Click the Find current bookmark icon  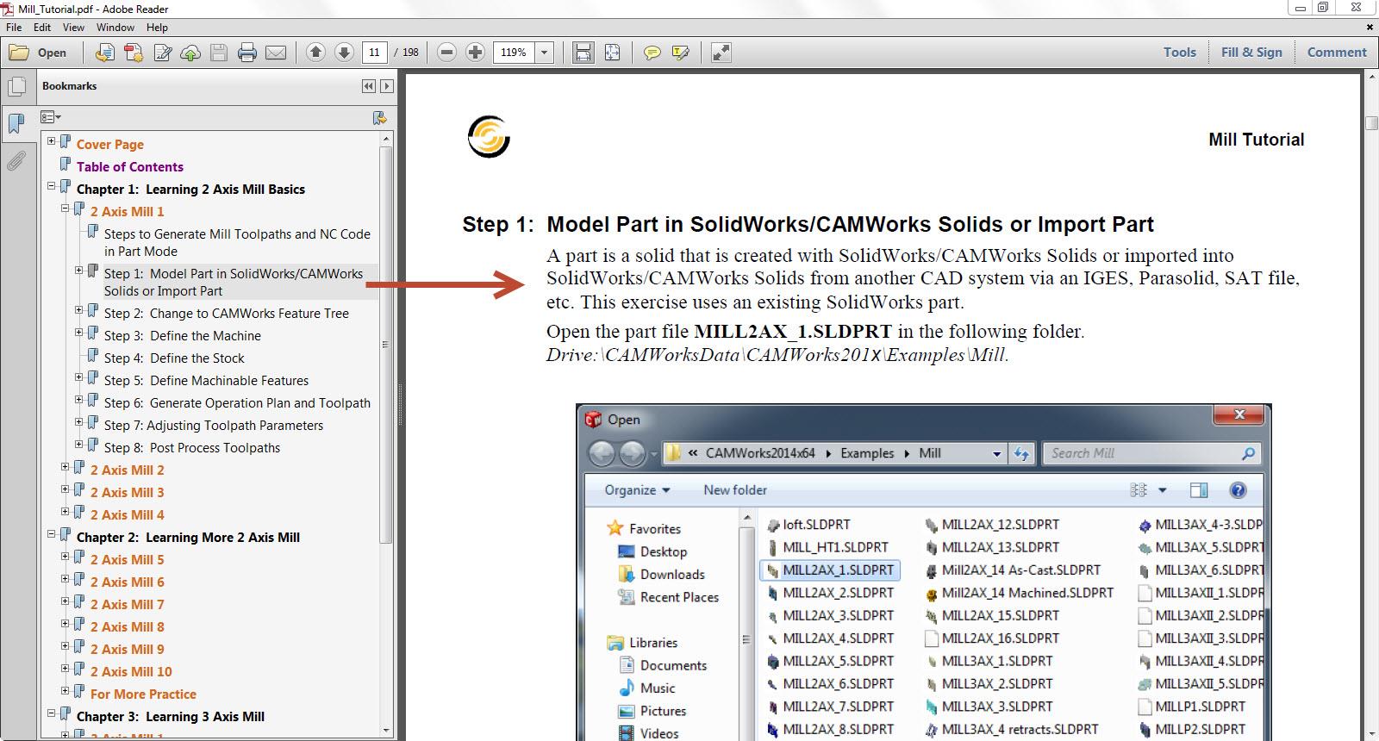[379, 118]
